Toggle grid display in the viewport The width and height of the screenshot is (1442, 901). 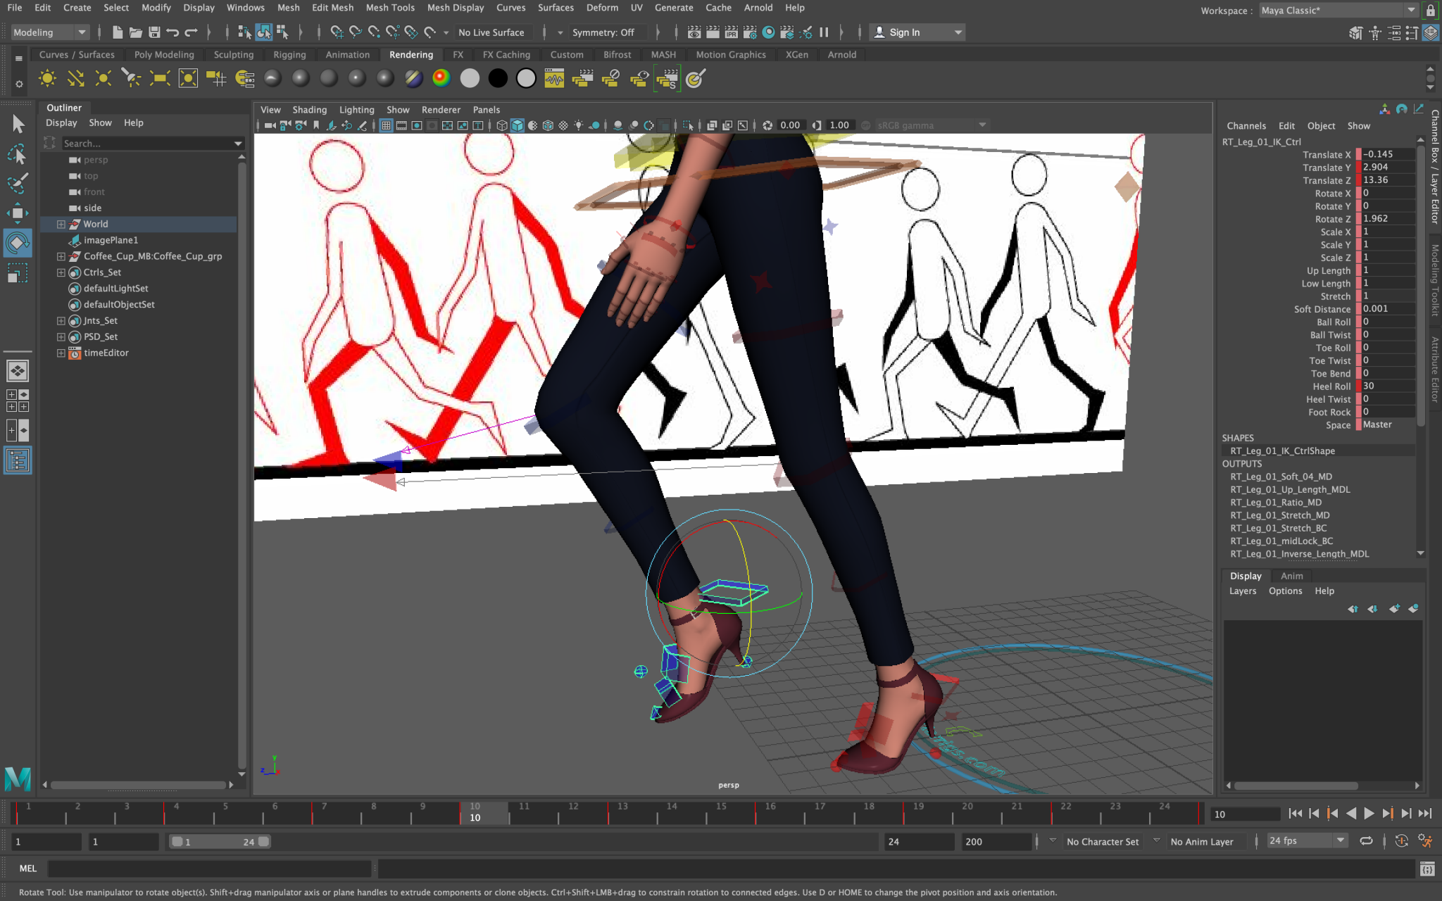tap(386, 125)
